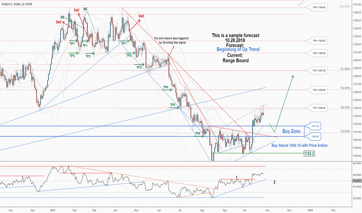Select the TP3= 1287.00 price callout
The height and width of the screenshot is (213, 362).
(319, 70)
